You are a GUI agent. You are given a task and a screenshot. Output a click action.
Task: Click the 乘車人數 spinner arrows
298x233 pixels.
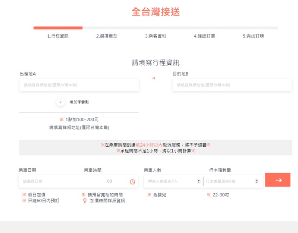[x=198, y=181]
